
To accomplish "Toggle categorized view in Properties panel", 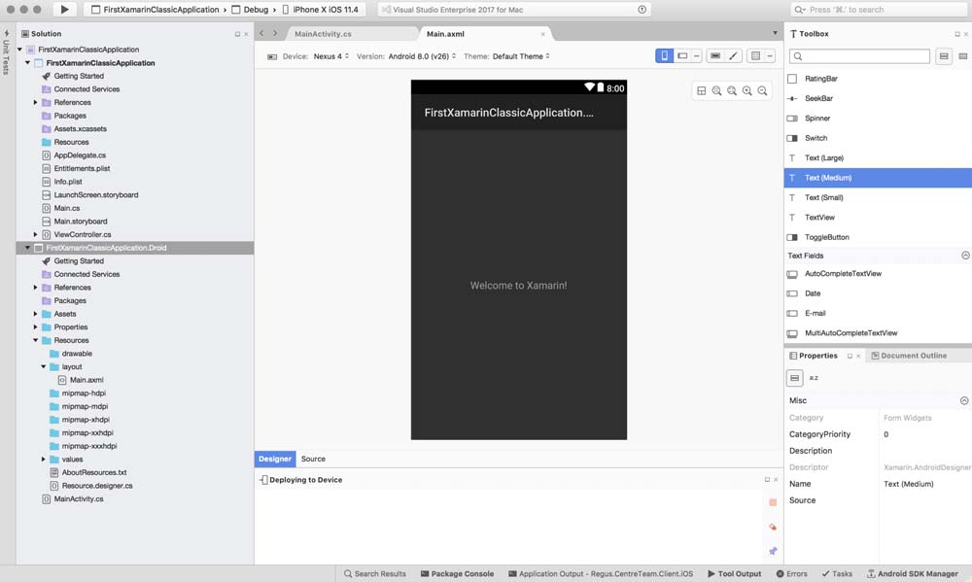I will click(795, 377).
